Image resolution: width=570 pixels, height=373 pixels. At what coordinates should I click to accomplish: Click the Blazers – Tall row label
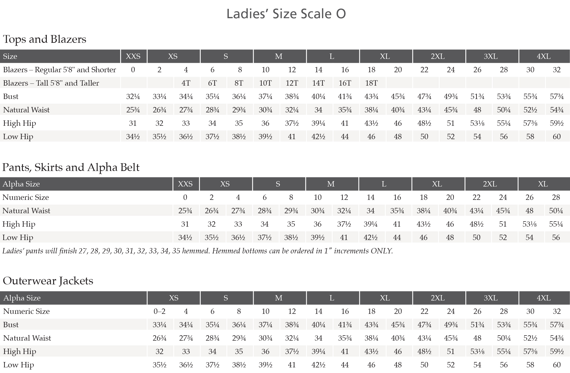pos(51,83)
